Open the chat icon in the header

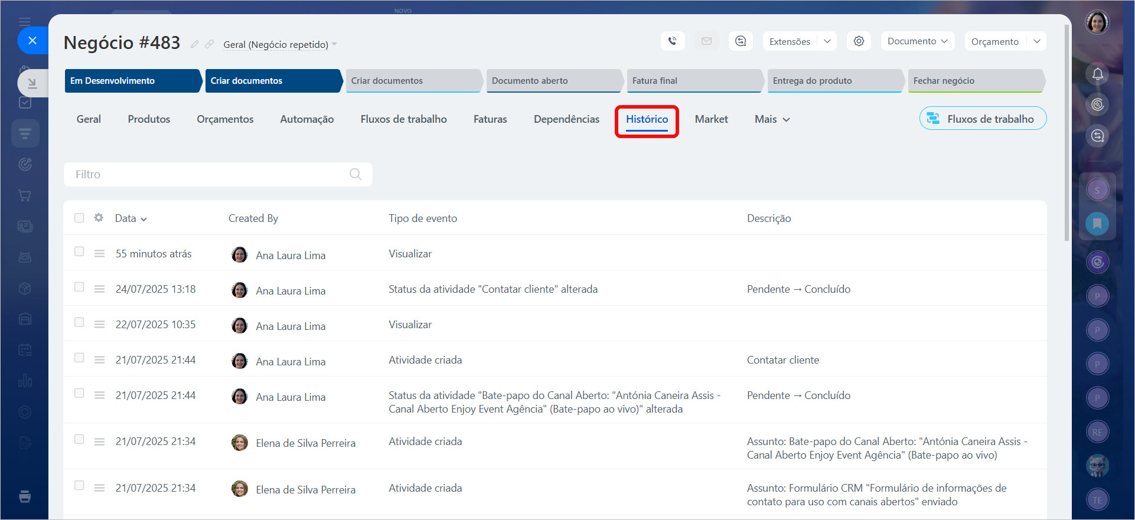coord(741,41)
